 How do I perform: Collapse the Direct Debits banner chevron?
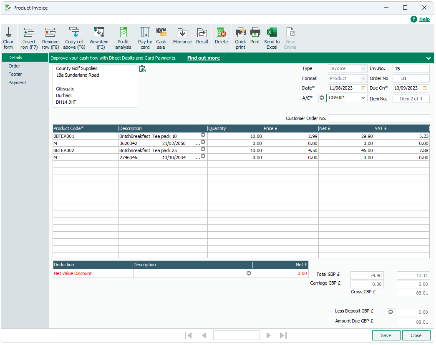[x=428, y=58]
